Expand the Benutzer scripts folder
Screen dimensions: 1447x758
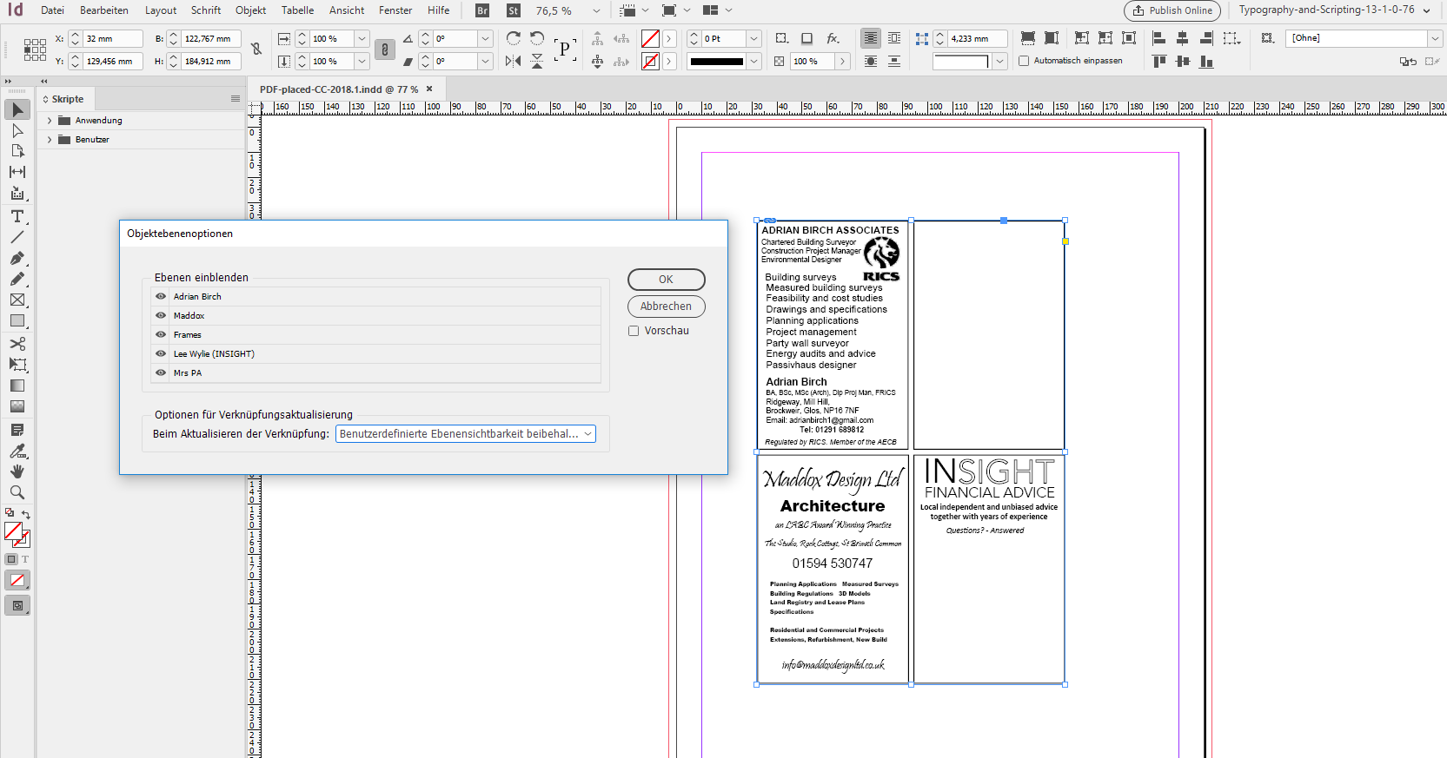(x=50, y=140)
